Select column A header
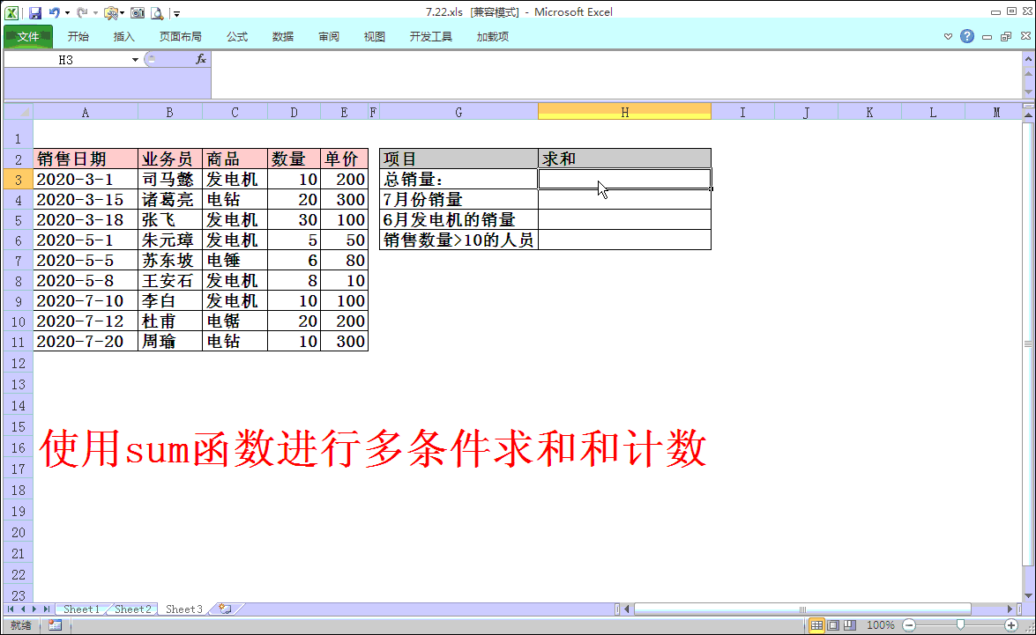The image size is (1036, 635). [x=86, y=112]
